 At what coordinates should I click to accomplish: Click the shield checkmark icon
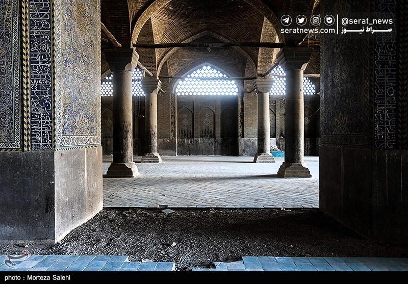pos(329,20)
